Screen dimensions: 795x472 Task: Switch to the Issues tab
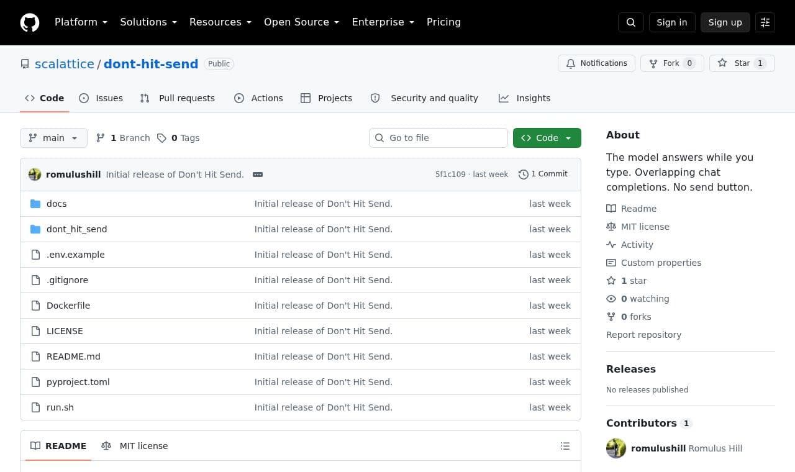101,98
